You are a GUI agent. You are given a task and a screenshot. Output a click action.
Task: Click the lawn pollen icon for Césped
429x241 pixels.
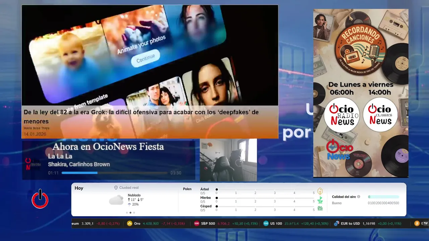[x=320, y=208]
